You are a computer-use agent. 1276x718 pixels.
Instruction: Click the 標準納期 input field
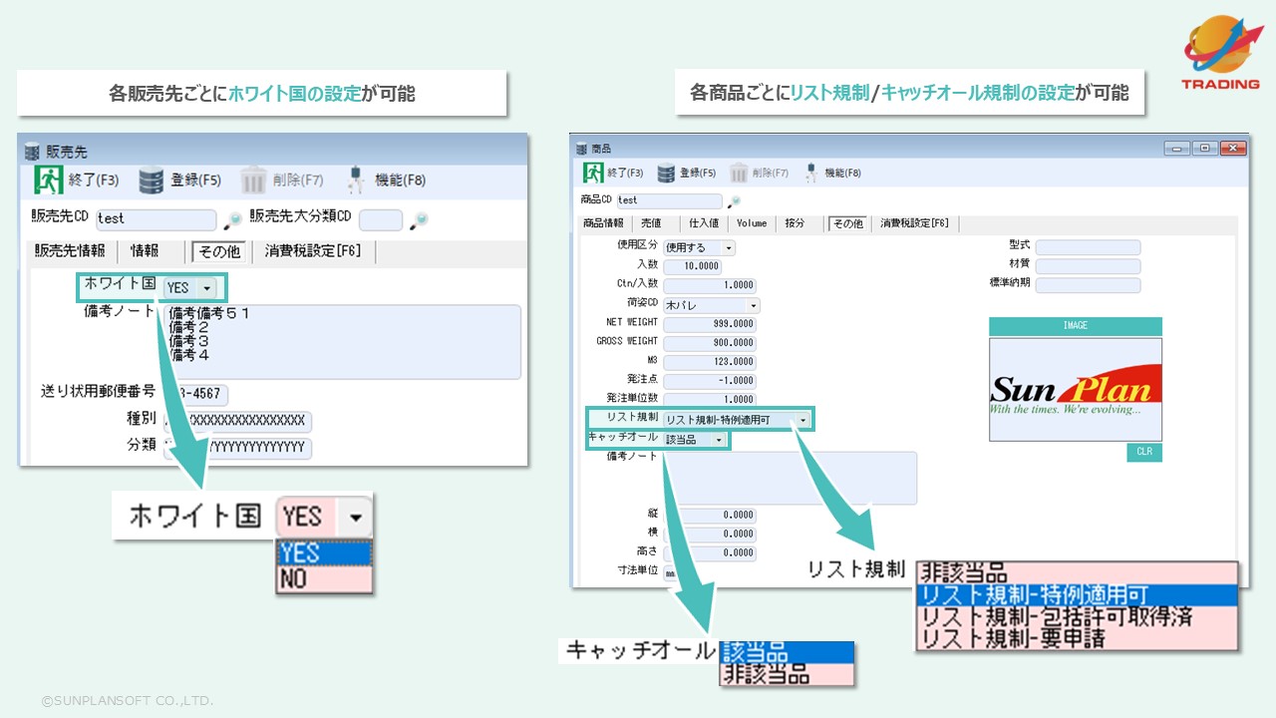(x=1088, y=285)
